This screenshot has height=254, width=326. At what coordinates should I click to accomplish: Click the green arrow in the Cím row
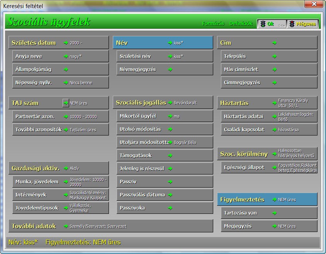click(274, 43)
